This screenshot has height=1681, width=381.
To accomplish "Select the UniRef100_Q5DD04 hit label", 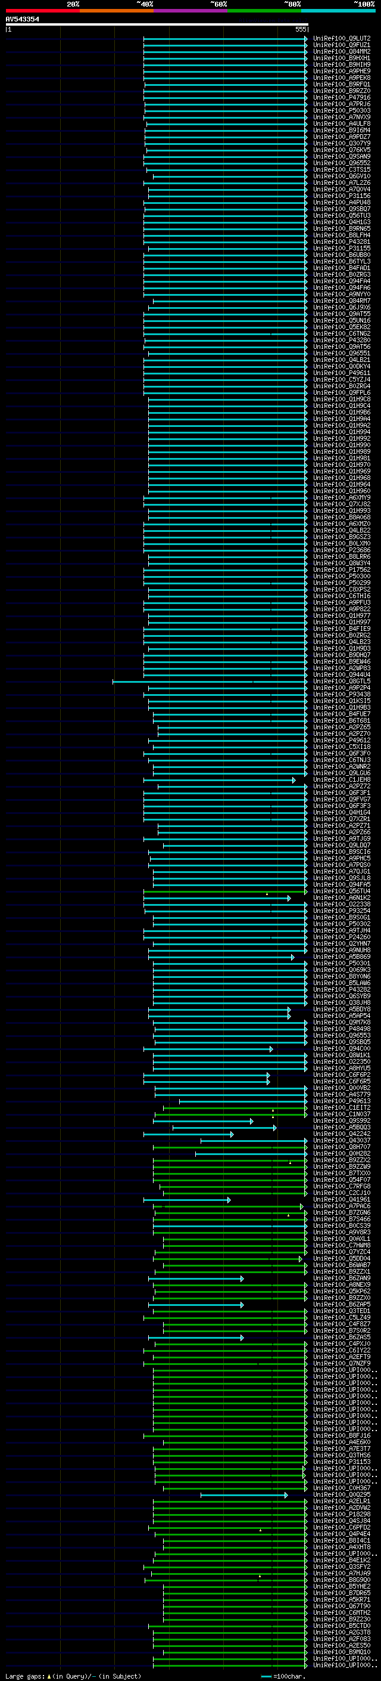I will pos(342,1259).
